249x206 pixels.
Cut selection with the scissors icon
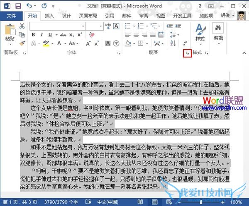point(22,26)
